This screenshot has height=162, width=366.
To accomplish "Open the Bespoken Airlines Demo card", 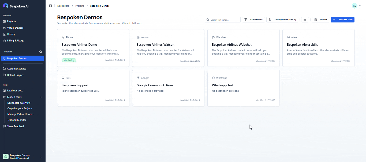I will [93, 48].
